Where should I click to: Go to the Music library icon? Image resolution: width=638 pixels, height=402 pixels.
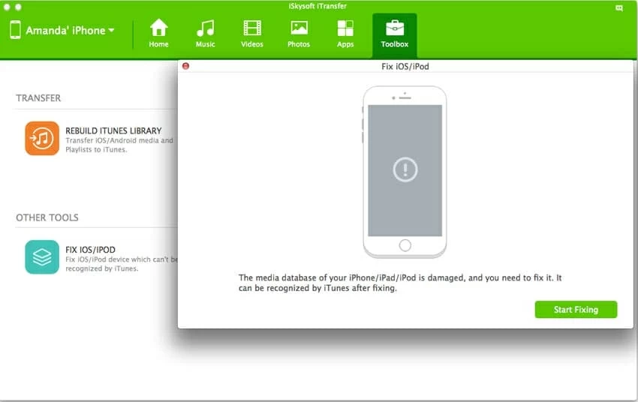[x=205, y=34]
